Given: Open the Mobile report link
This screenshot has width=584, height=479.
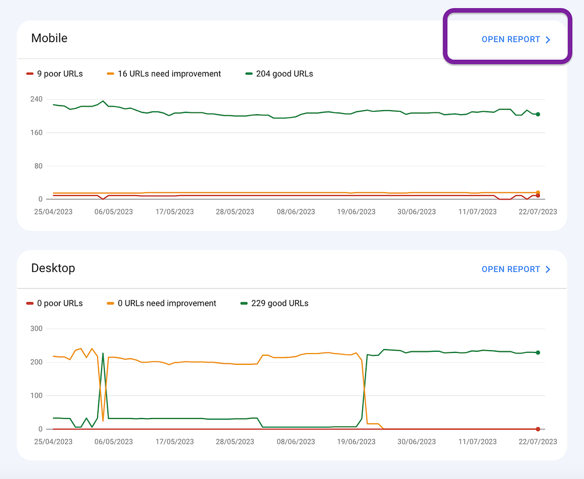Looking at the screenshot, I should 510,39.
